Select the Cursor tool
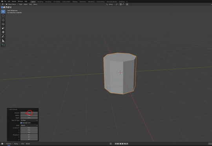 coord(3,16)
